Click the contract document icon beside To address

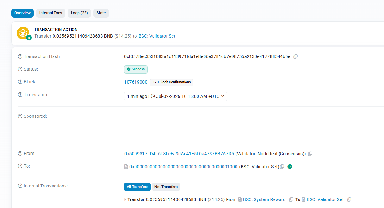click(126, 167)
